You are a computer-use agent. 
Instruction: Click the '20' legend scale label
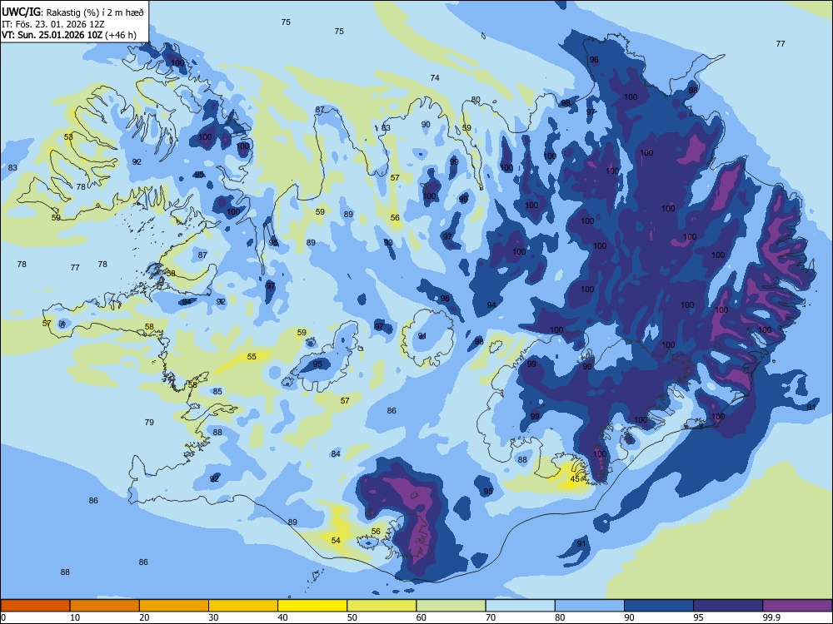[x=144, y=617]
